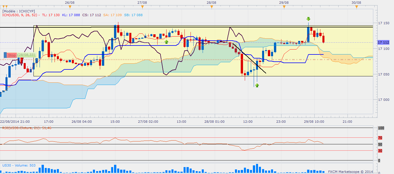The height and width of the screenshot is (174, 394).
Task: Click the 26/08 date label on top axis
Action: pos(70,2)
